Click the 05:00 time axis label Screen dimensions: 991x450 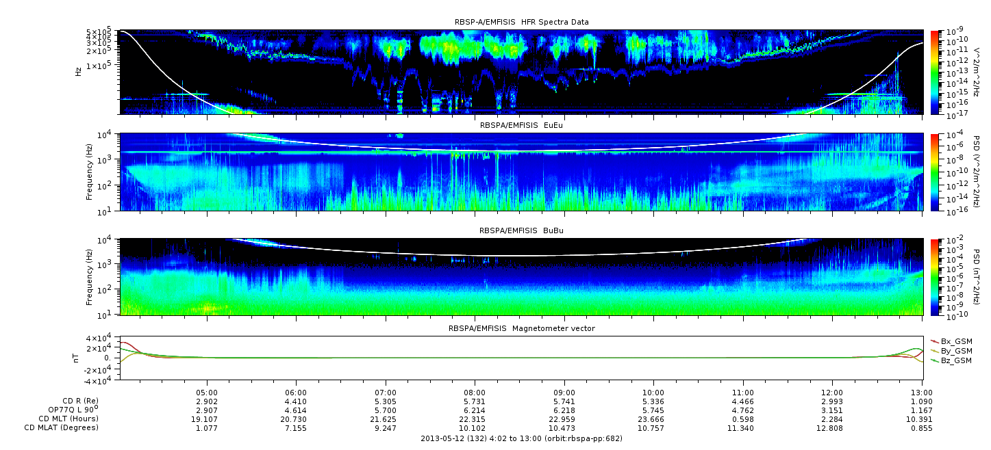point(207,393)
